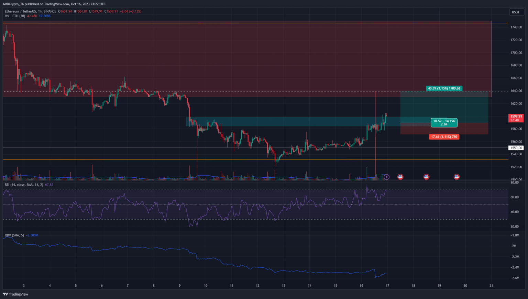The image size is (528, 299).
Task: Click the 1740.00 label on price axis
Action: (x=516, y=27)
